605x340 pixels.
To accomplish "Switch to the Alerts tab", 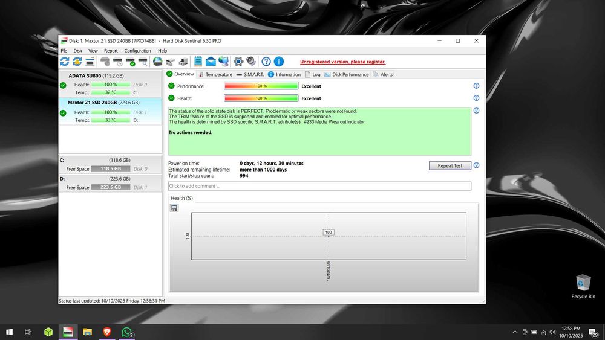I will tap(383, 74).
